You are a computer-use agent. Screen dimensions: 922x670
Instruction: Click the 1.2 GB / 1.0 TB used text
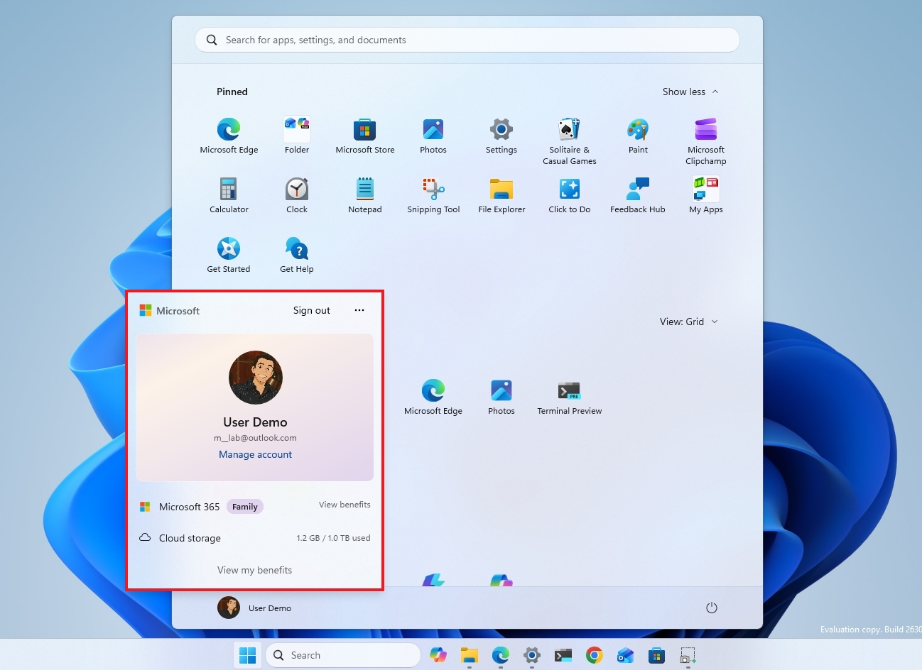pyautogui.click(x=333, y=538)
